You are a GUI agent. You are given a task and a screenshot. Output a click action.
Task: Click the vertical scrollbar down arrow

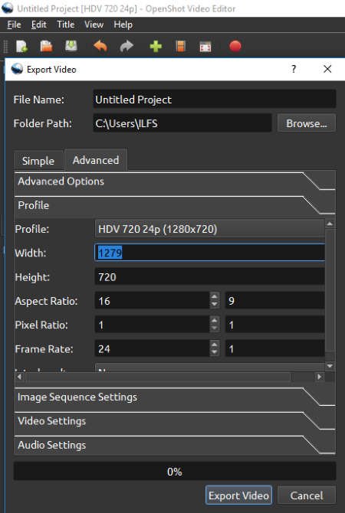[x=330, y=366]
